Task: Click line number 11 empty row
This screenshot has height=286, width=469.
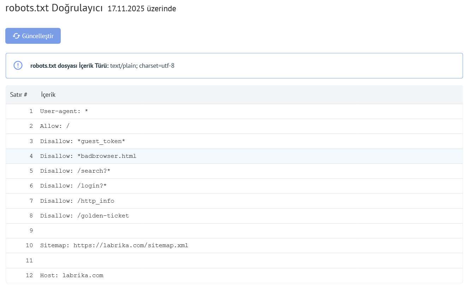Action: (141, 260)
